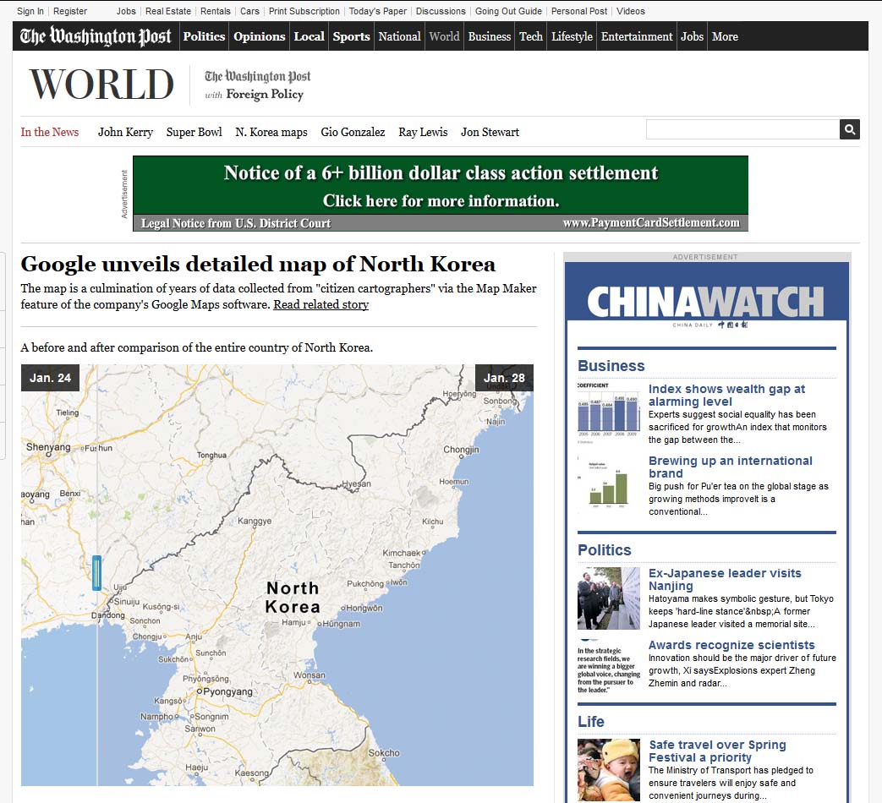This screenshot has width=882, height=803.
Task: Click the Super Bowl news topic
Action: pos(194,132)
